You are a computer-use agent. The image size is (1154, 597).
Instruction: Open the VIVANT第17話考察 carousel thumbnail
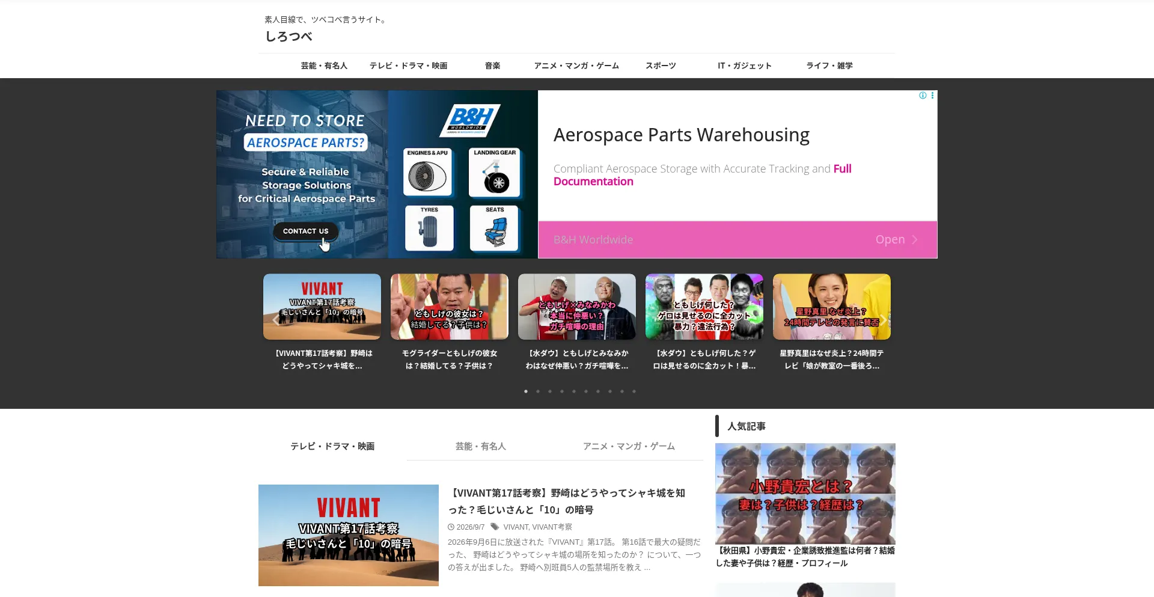point(322,307)
